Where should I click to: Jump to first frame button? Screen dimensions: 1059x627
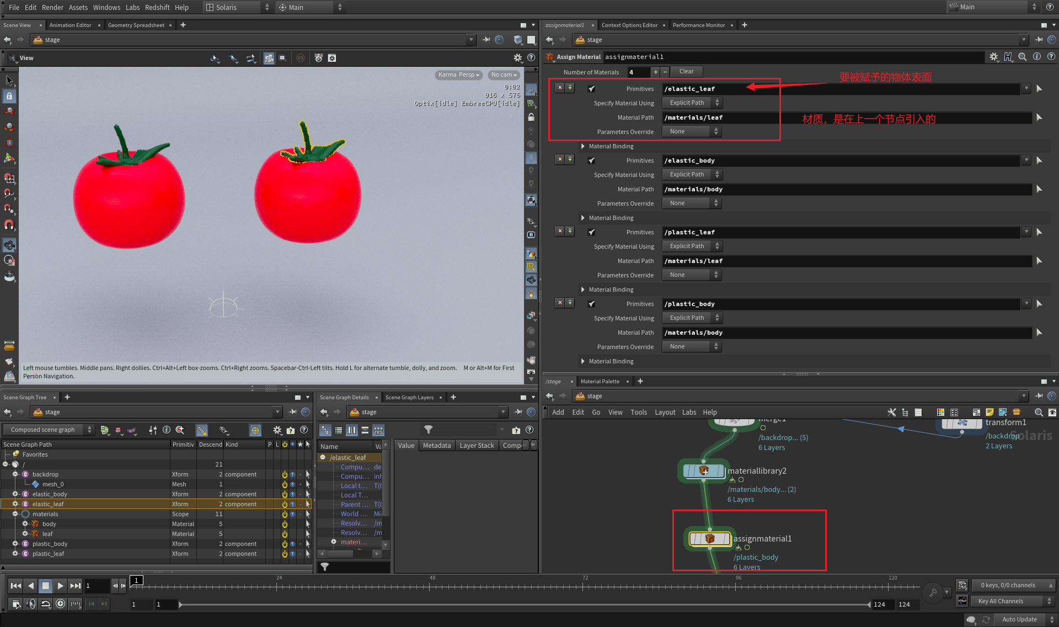coord(15,586)
